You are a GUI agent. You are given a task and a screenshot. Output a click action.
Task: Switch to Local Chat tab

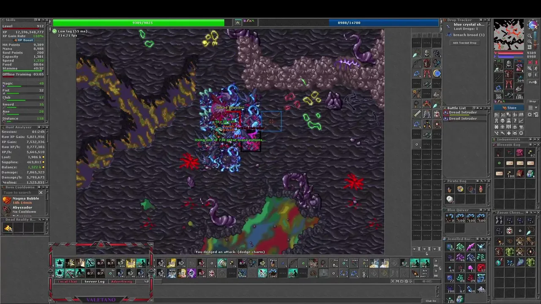point(68,282)
